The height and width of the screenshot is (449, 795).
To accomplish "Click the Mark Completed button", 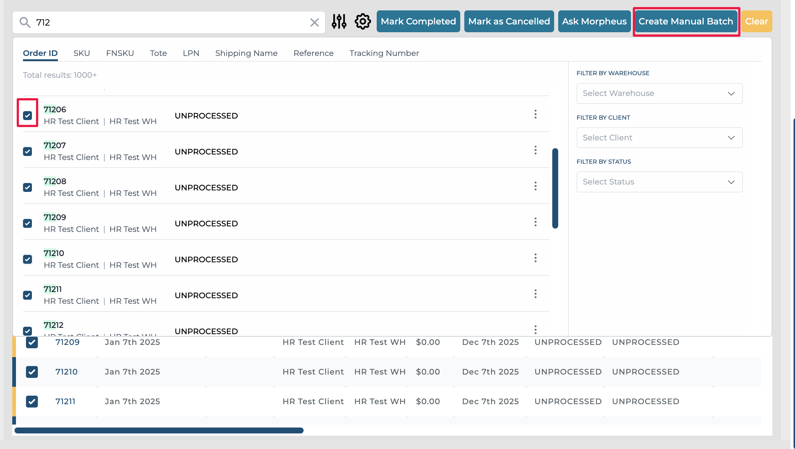I will pyautogui.click(x=418, y=21).
